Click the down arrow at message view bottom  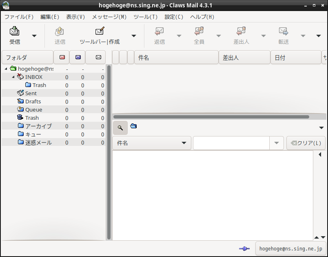coord(323,237)
